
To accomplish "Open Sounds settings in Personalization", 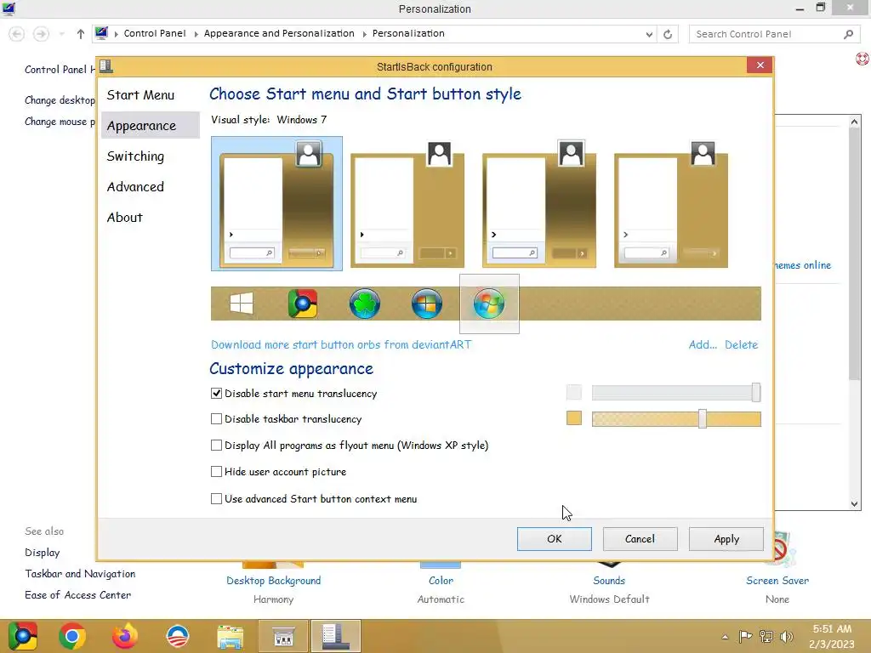I will (x=609, y=580).
